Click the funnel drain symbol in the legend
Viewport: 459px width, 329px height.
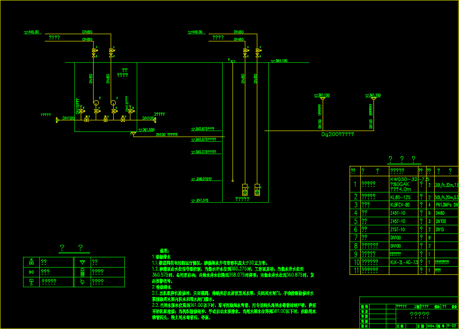[x=82, y=262]
